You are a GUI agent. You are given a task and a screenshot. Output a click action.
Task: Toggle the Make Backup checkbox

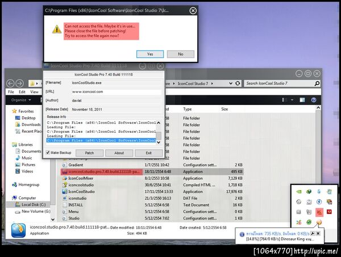(x=48, y=153)
